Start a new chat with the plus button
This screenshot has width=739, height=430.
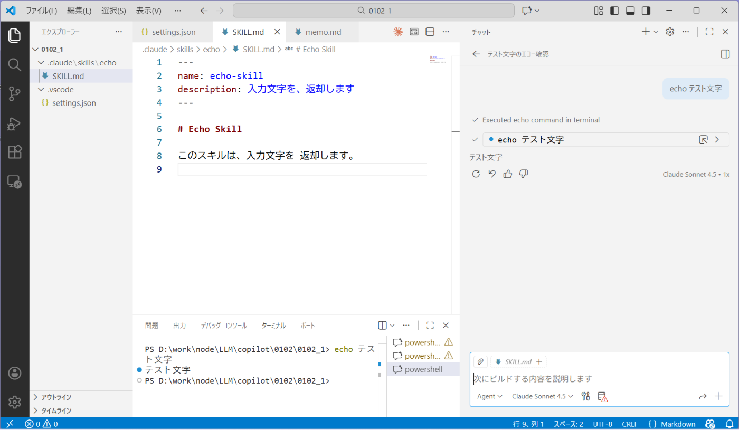(x=646, y=31)
